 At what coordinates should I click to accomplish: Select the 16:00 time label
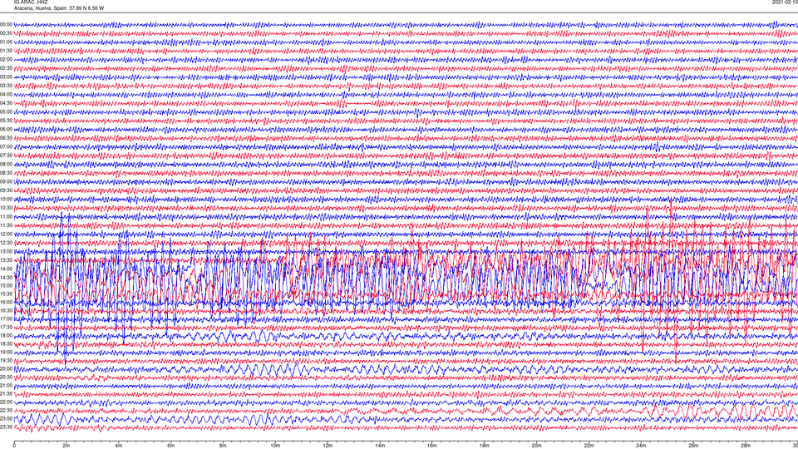pos(6,302)
